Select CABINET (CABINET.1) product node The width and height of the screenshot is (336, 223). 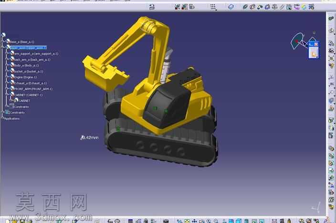pos(28,95)
